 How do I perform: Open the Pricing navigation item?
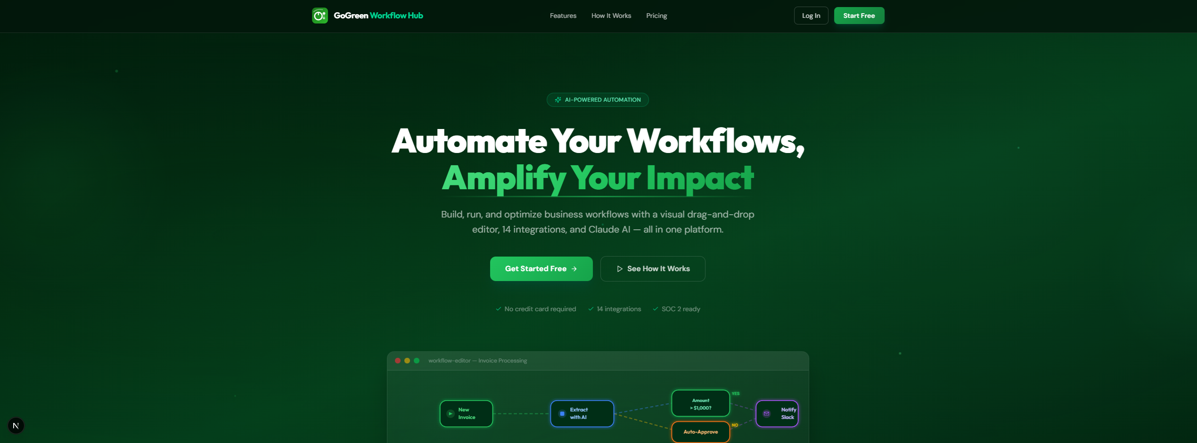[x=656, y=16]
